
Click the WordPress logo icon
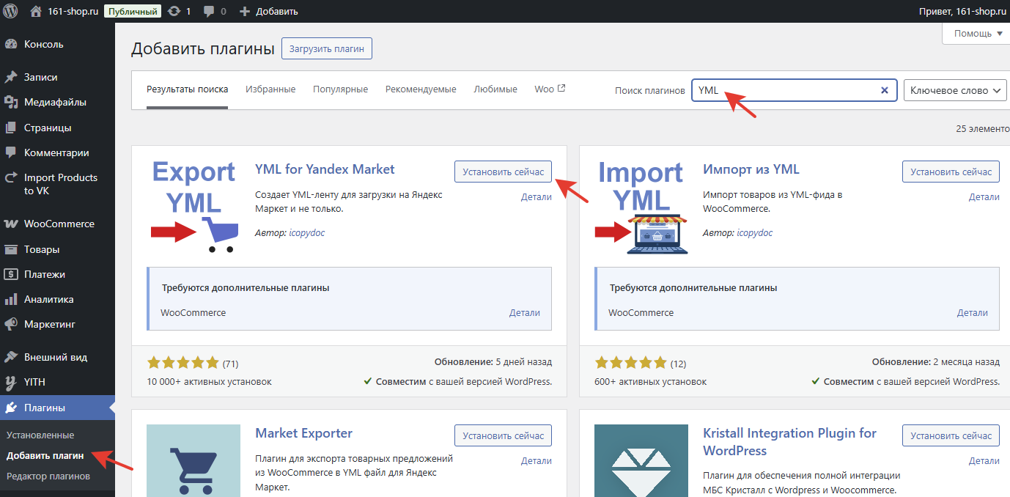click(x=11, y=11)
